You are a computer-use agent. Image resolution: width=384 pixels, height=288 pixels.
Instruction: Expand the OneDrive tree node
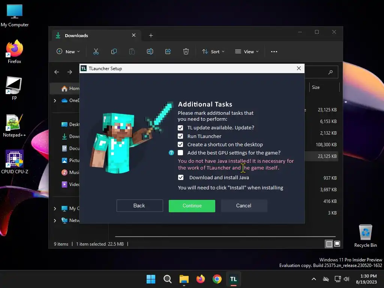55,100
